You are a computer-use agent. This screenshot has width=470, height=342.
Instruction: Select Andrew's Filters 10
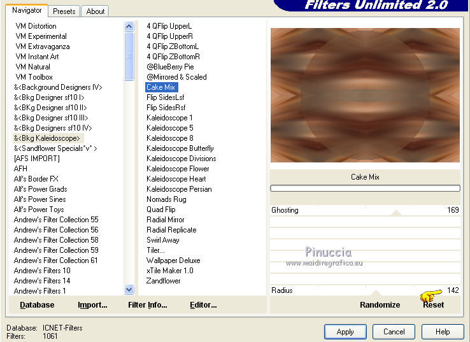(42, 271)
